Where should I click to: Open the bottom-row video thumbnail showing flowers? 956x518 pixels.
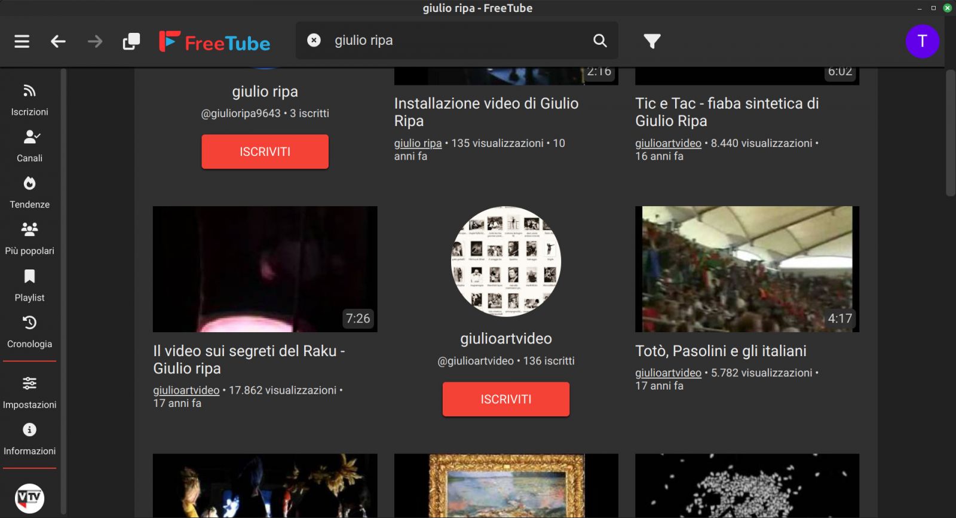click(265, 486)
